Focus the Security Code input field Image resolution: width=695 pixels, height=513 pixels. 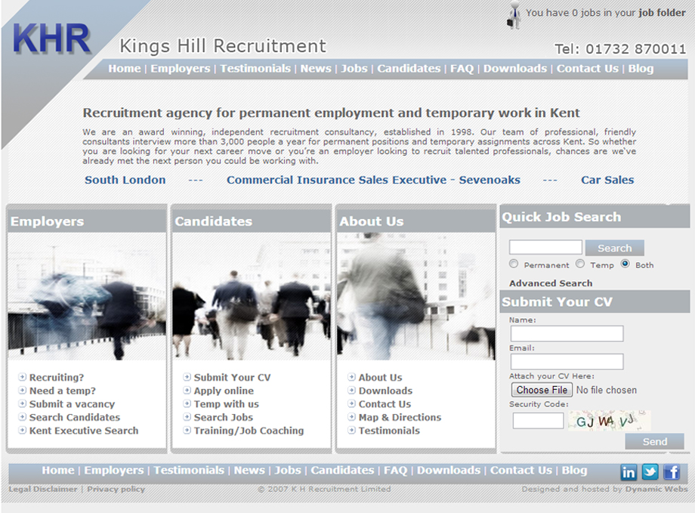click(538, 420)
